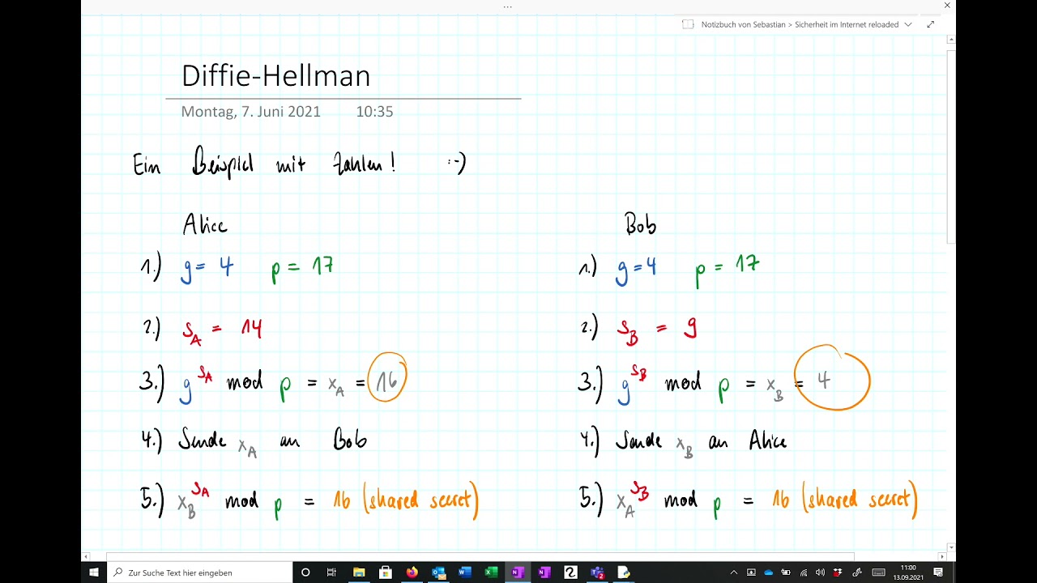Viewport: 1037px width, 583px height.
Task: Open Microsoft Teams from the taskbar
Action: click(597, 572)
